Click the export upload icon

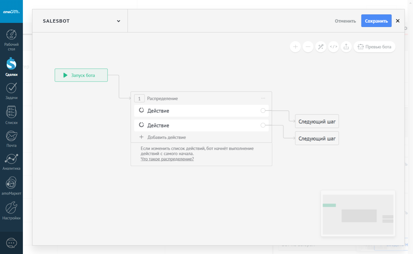click(346, 47)
